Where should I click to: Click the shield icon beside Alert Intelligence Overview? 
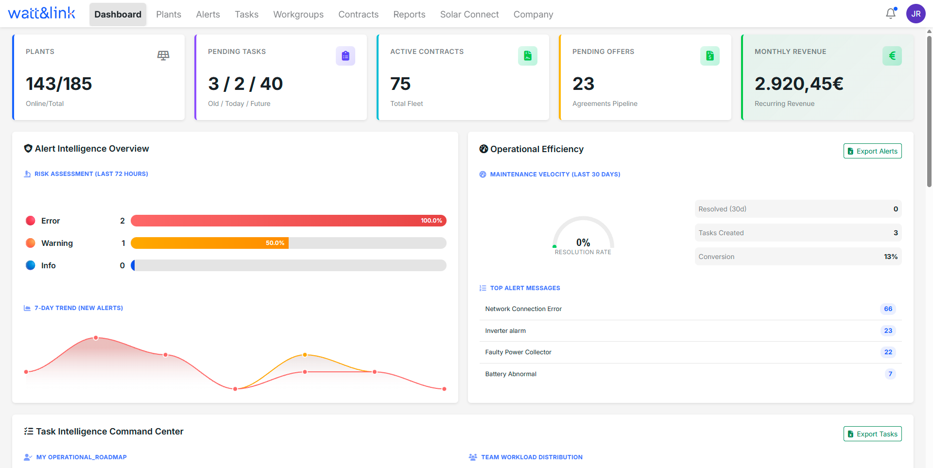28,148
